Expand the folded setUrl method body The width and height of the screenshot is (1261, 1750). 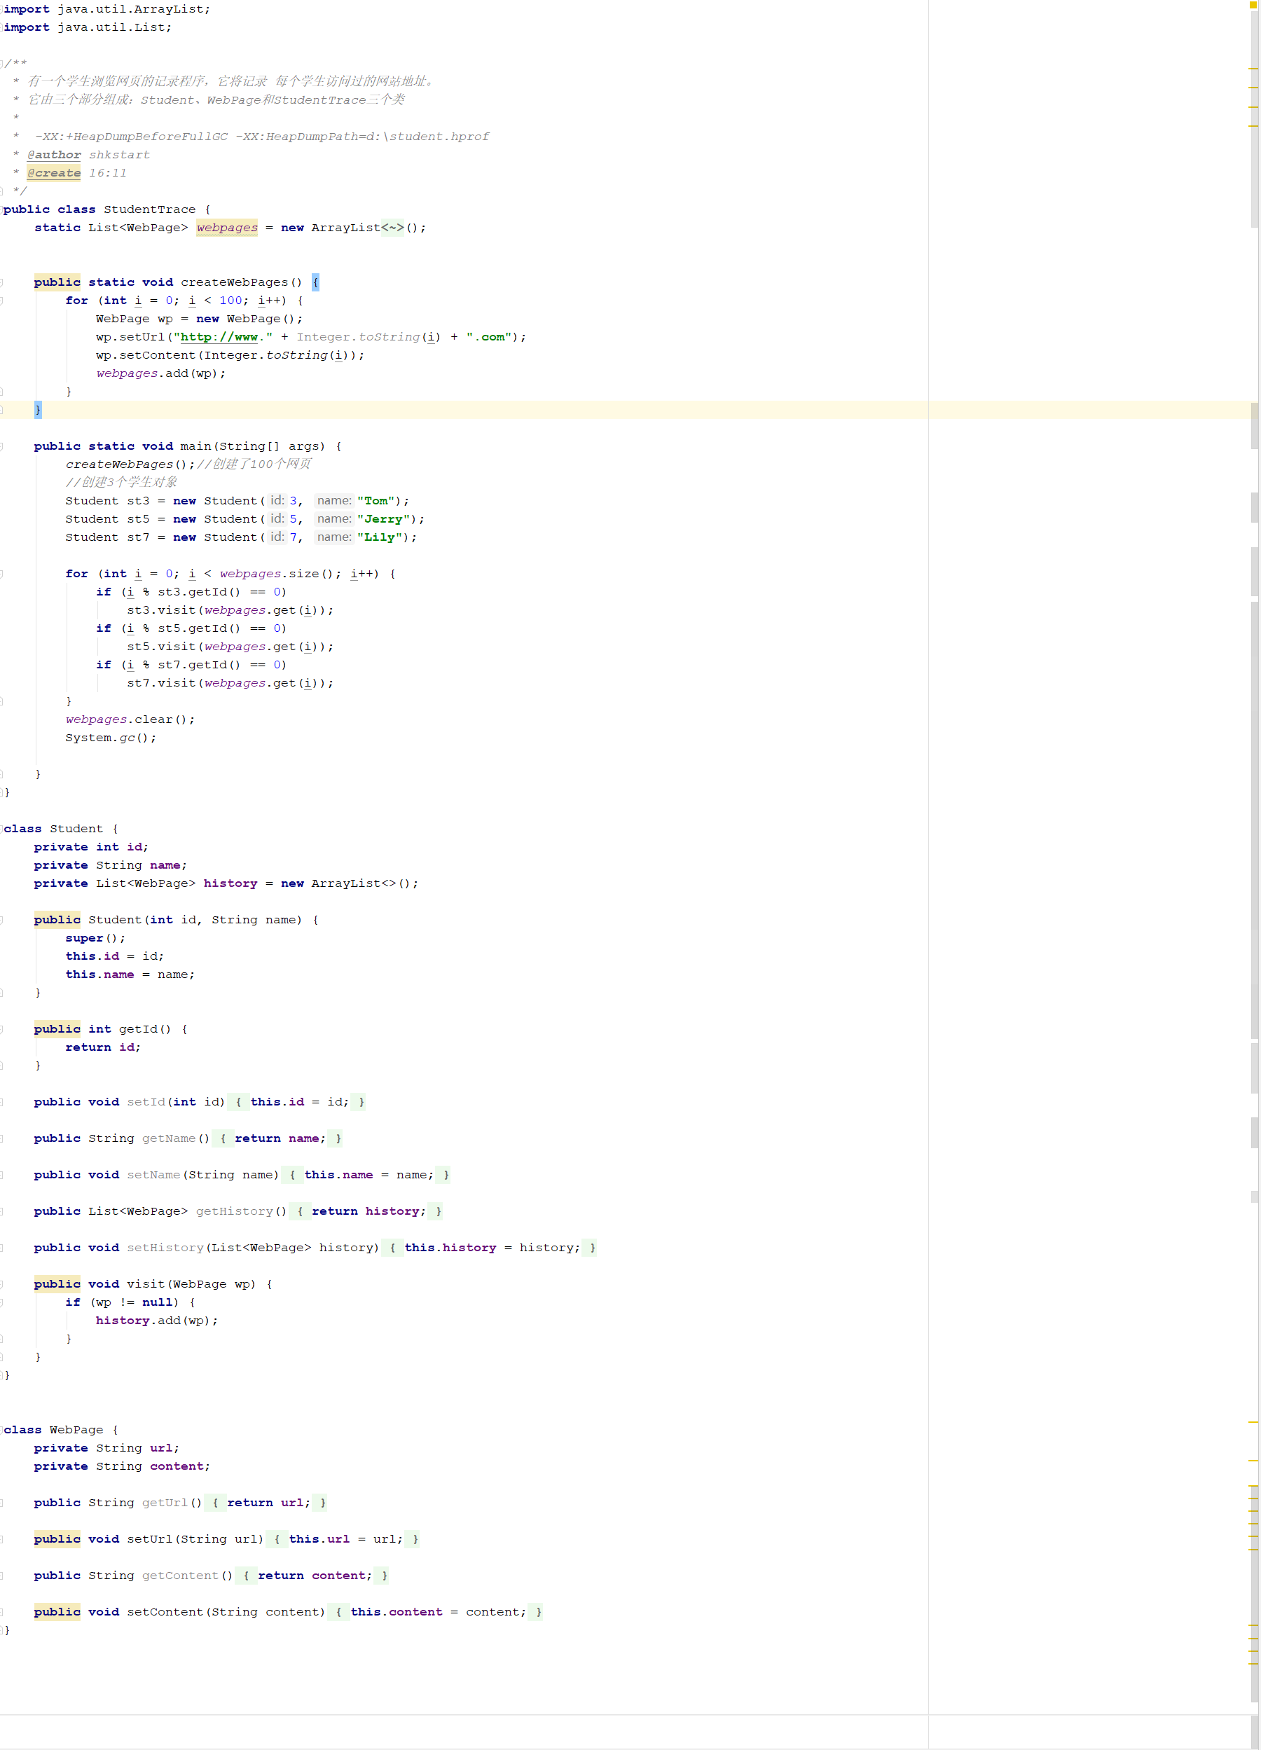343,1538
